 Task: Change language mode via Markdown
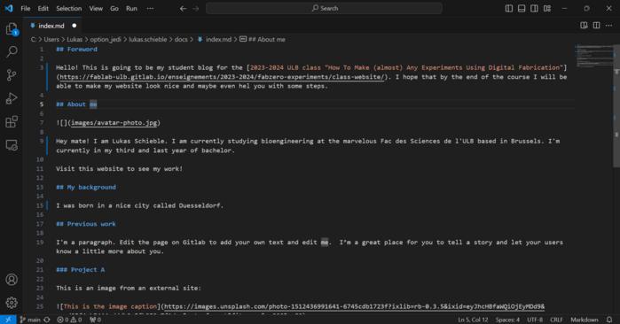[x=585, y=320]
